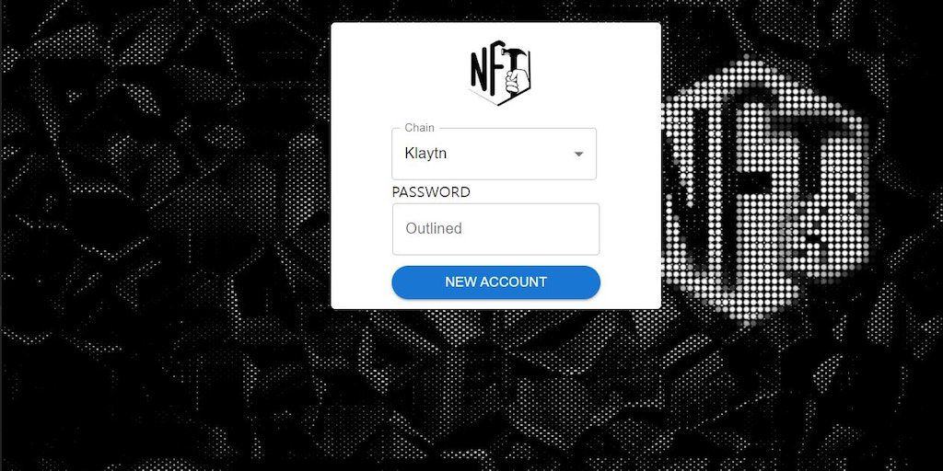Click the PASSWORD label text
Viewport: 943px width, 471px height.
[x=431, y=192]
